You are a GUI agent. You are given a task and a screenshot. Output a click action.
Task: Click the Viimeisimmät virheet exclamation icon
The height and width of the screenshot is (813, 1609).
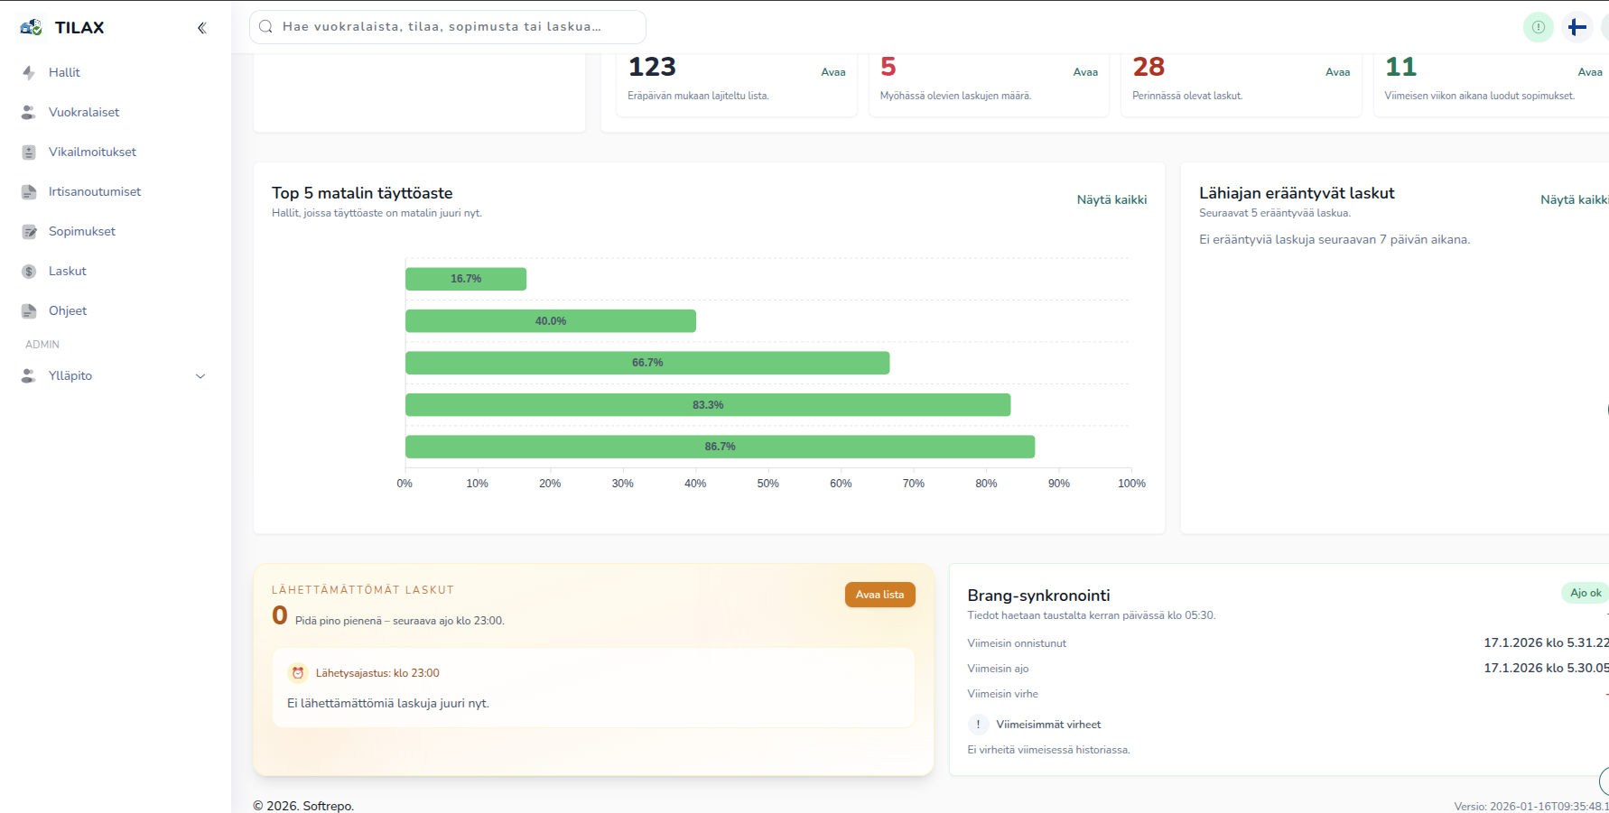tap(978, 725)
